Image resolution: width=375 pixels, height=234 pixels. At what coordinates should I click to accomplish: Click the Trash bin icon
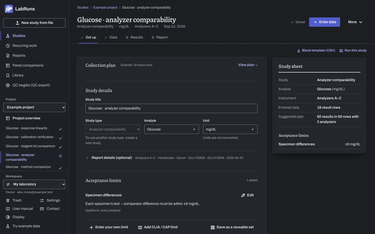tap(8, 200)
